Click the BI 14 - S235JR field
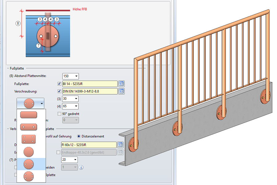The image size is (277, 185). [89, 84]
